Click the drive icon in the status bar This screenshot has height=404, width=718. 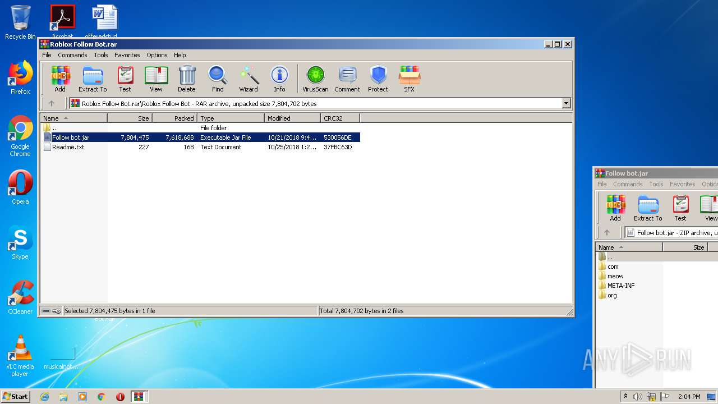[x=47, y=311]
